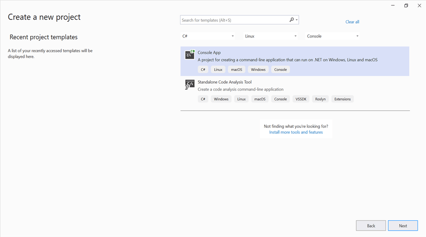Click the Roslyn tag on Code Analysis Tool
Screen dimensions: 426x237
pyautogui.click(x=320, y=99)
